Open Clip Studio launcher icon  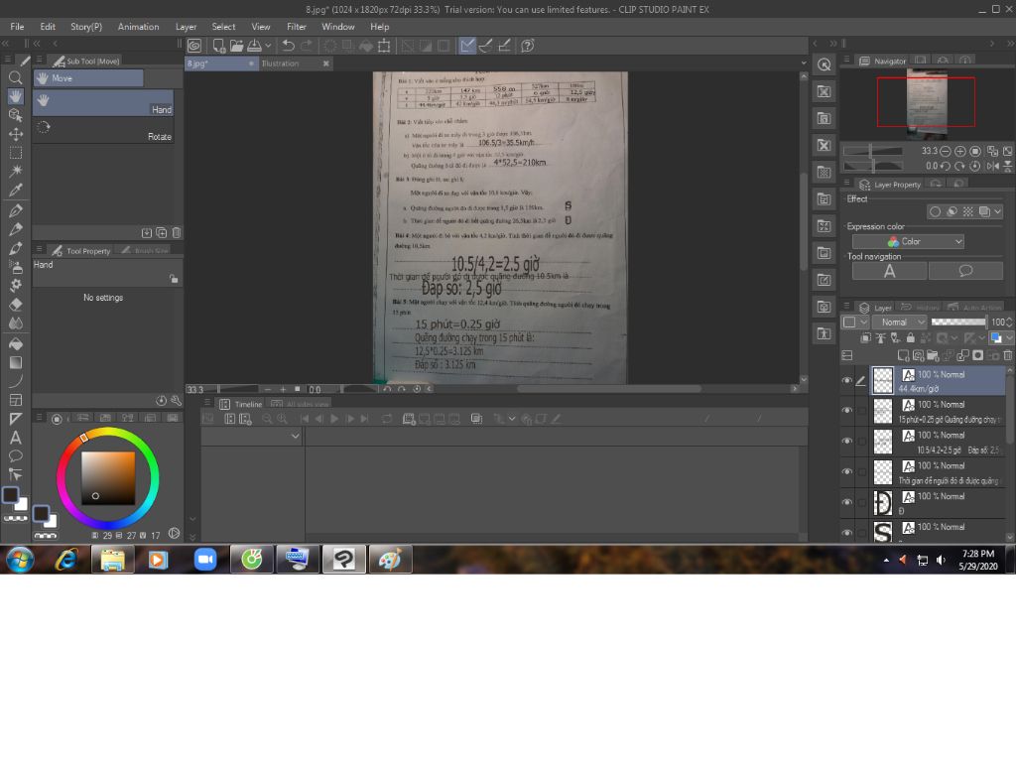(194, 46)
